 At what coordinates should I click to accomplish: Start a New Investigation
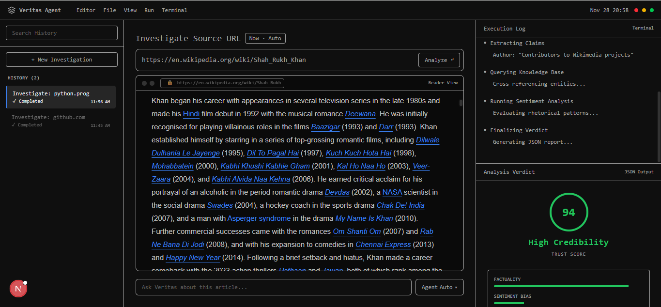tap(61, 60)
